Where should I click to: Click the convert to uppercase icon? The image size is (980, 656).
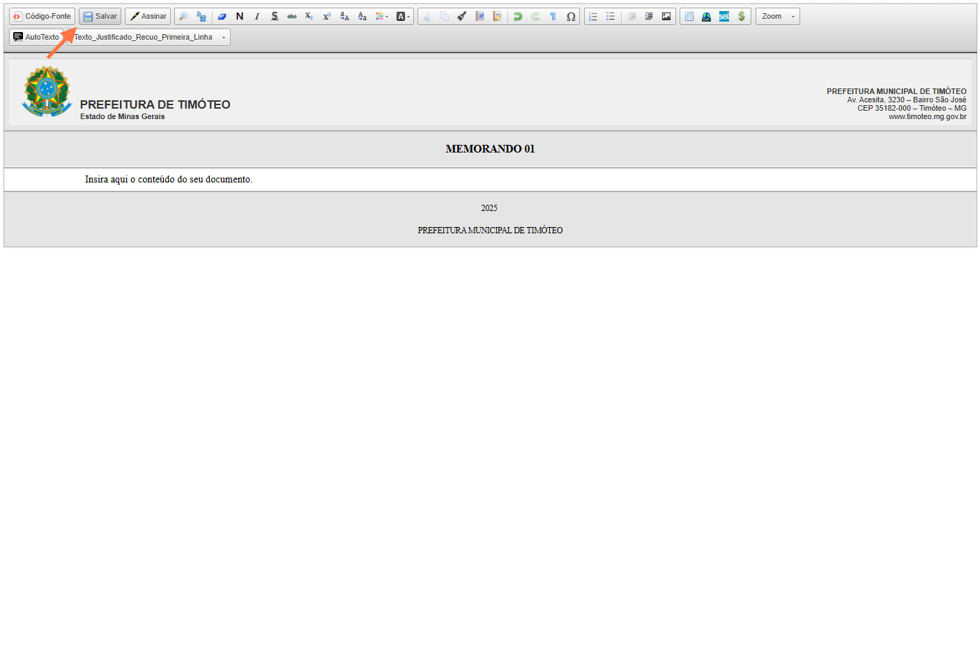click(x=344, y=16)
